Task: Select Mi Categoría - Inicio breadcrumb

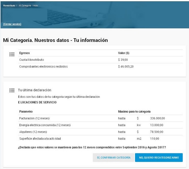Action: click(x=28, y=5)
